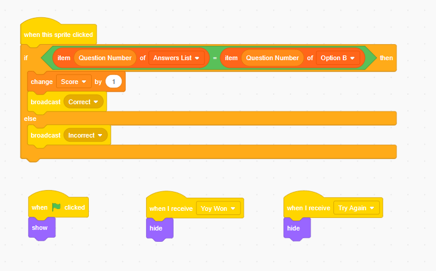Open the Try Again receive dropdown
Viewport: 436px width, 271px height.
point(357,208)
